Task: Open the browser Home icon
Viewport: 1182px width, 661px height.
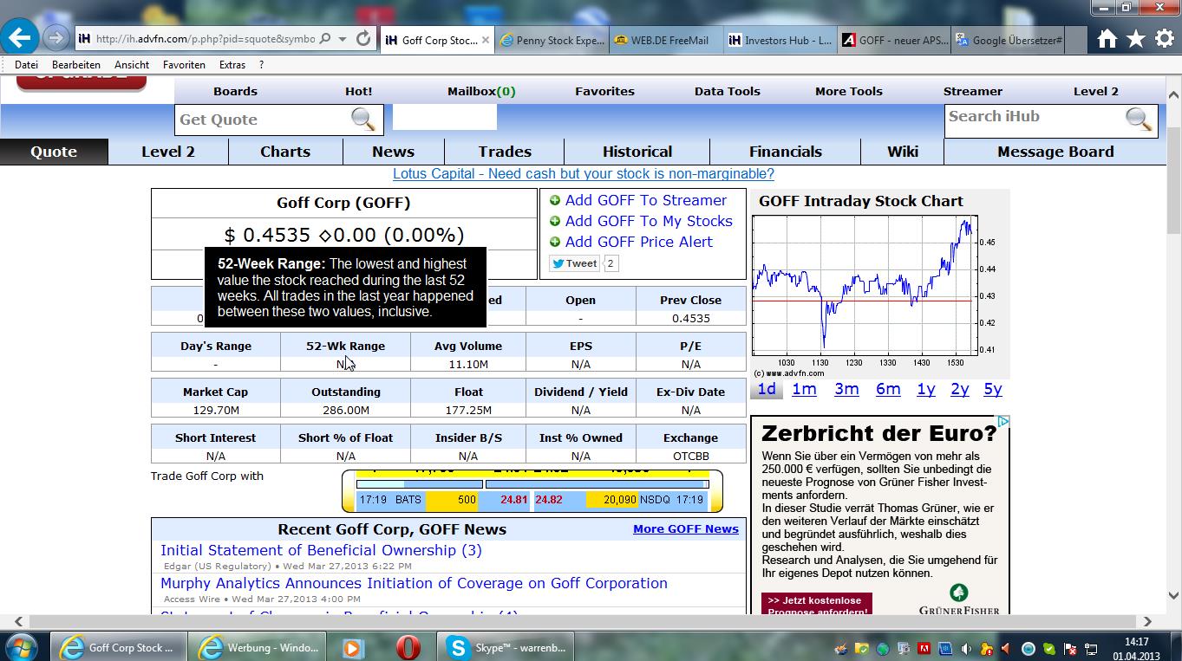Action: click(x=1107, y=39)
